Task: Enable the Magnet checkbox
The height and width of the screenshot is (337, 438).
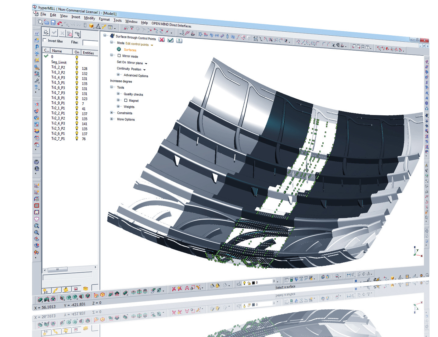Action: pos(126,100)
